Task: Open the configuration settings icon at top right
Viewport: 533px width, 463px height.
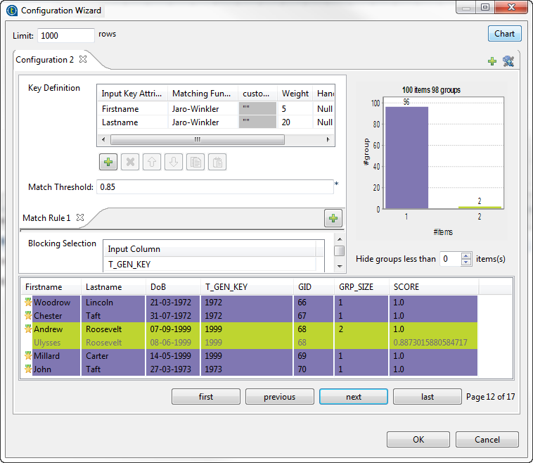Action: tap(508, 61)
